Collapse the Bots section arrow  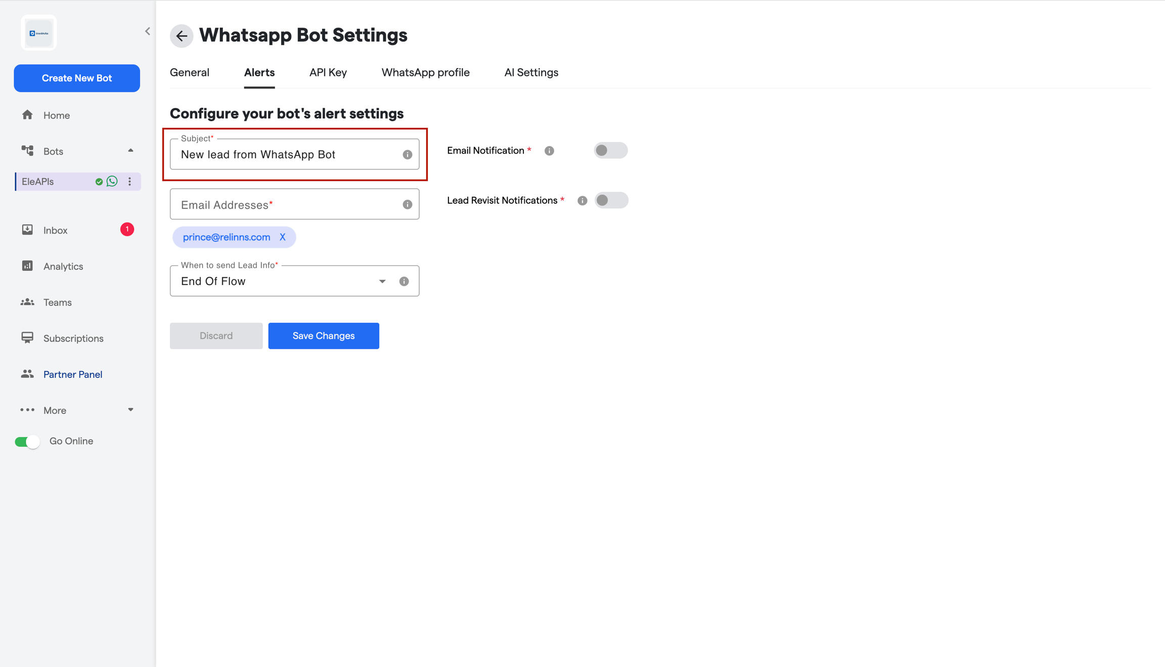[x=130, y=151]
